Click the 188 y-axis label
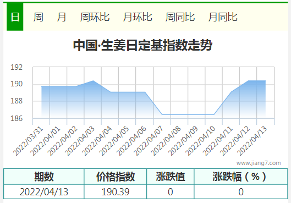Viewport: 291px width, 203px height. click(17, 101)
